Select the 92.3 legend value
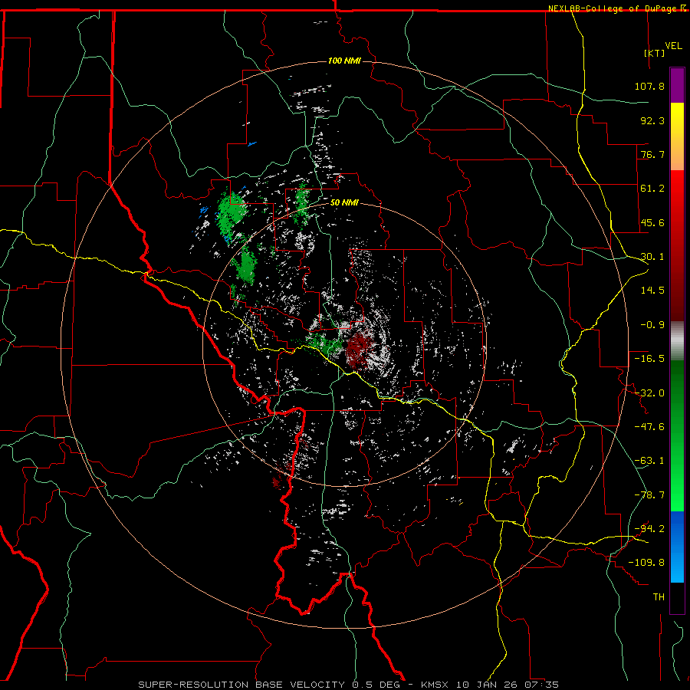This screenshot has height=690, width=690. pyautogui.click(x=652, y=120)
